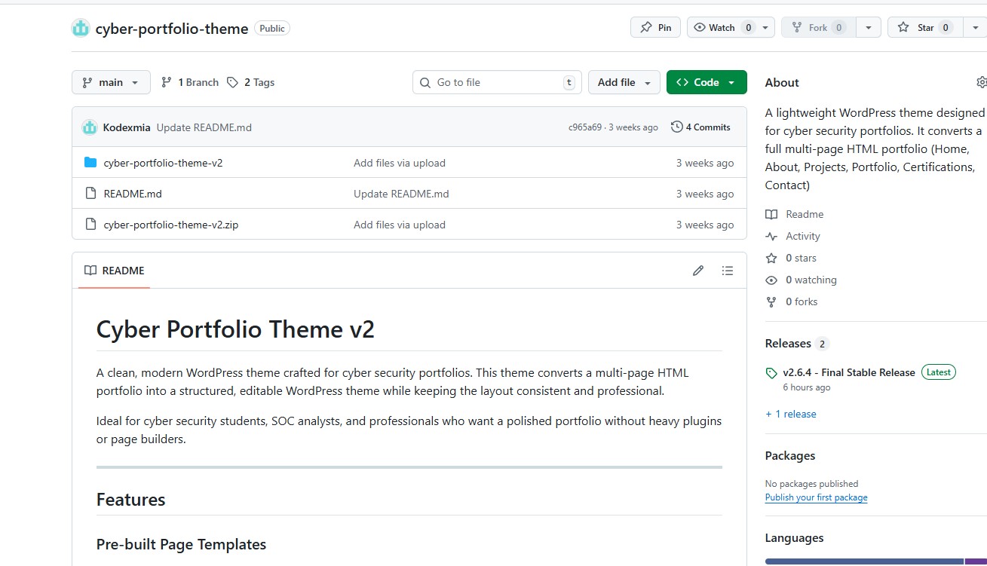Click the Publish your first package link

[816, 497]
